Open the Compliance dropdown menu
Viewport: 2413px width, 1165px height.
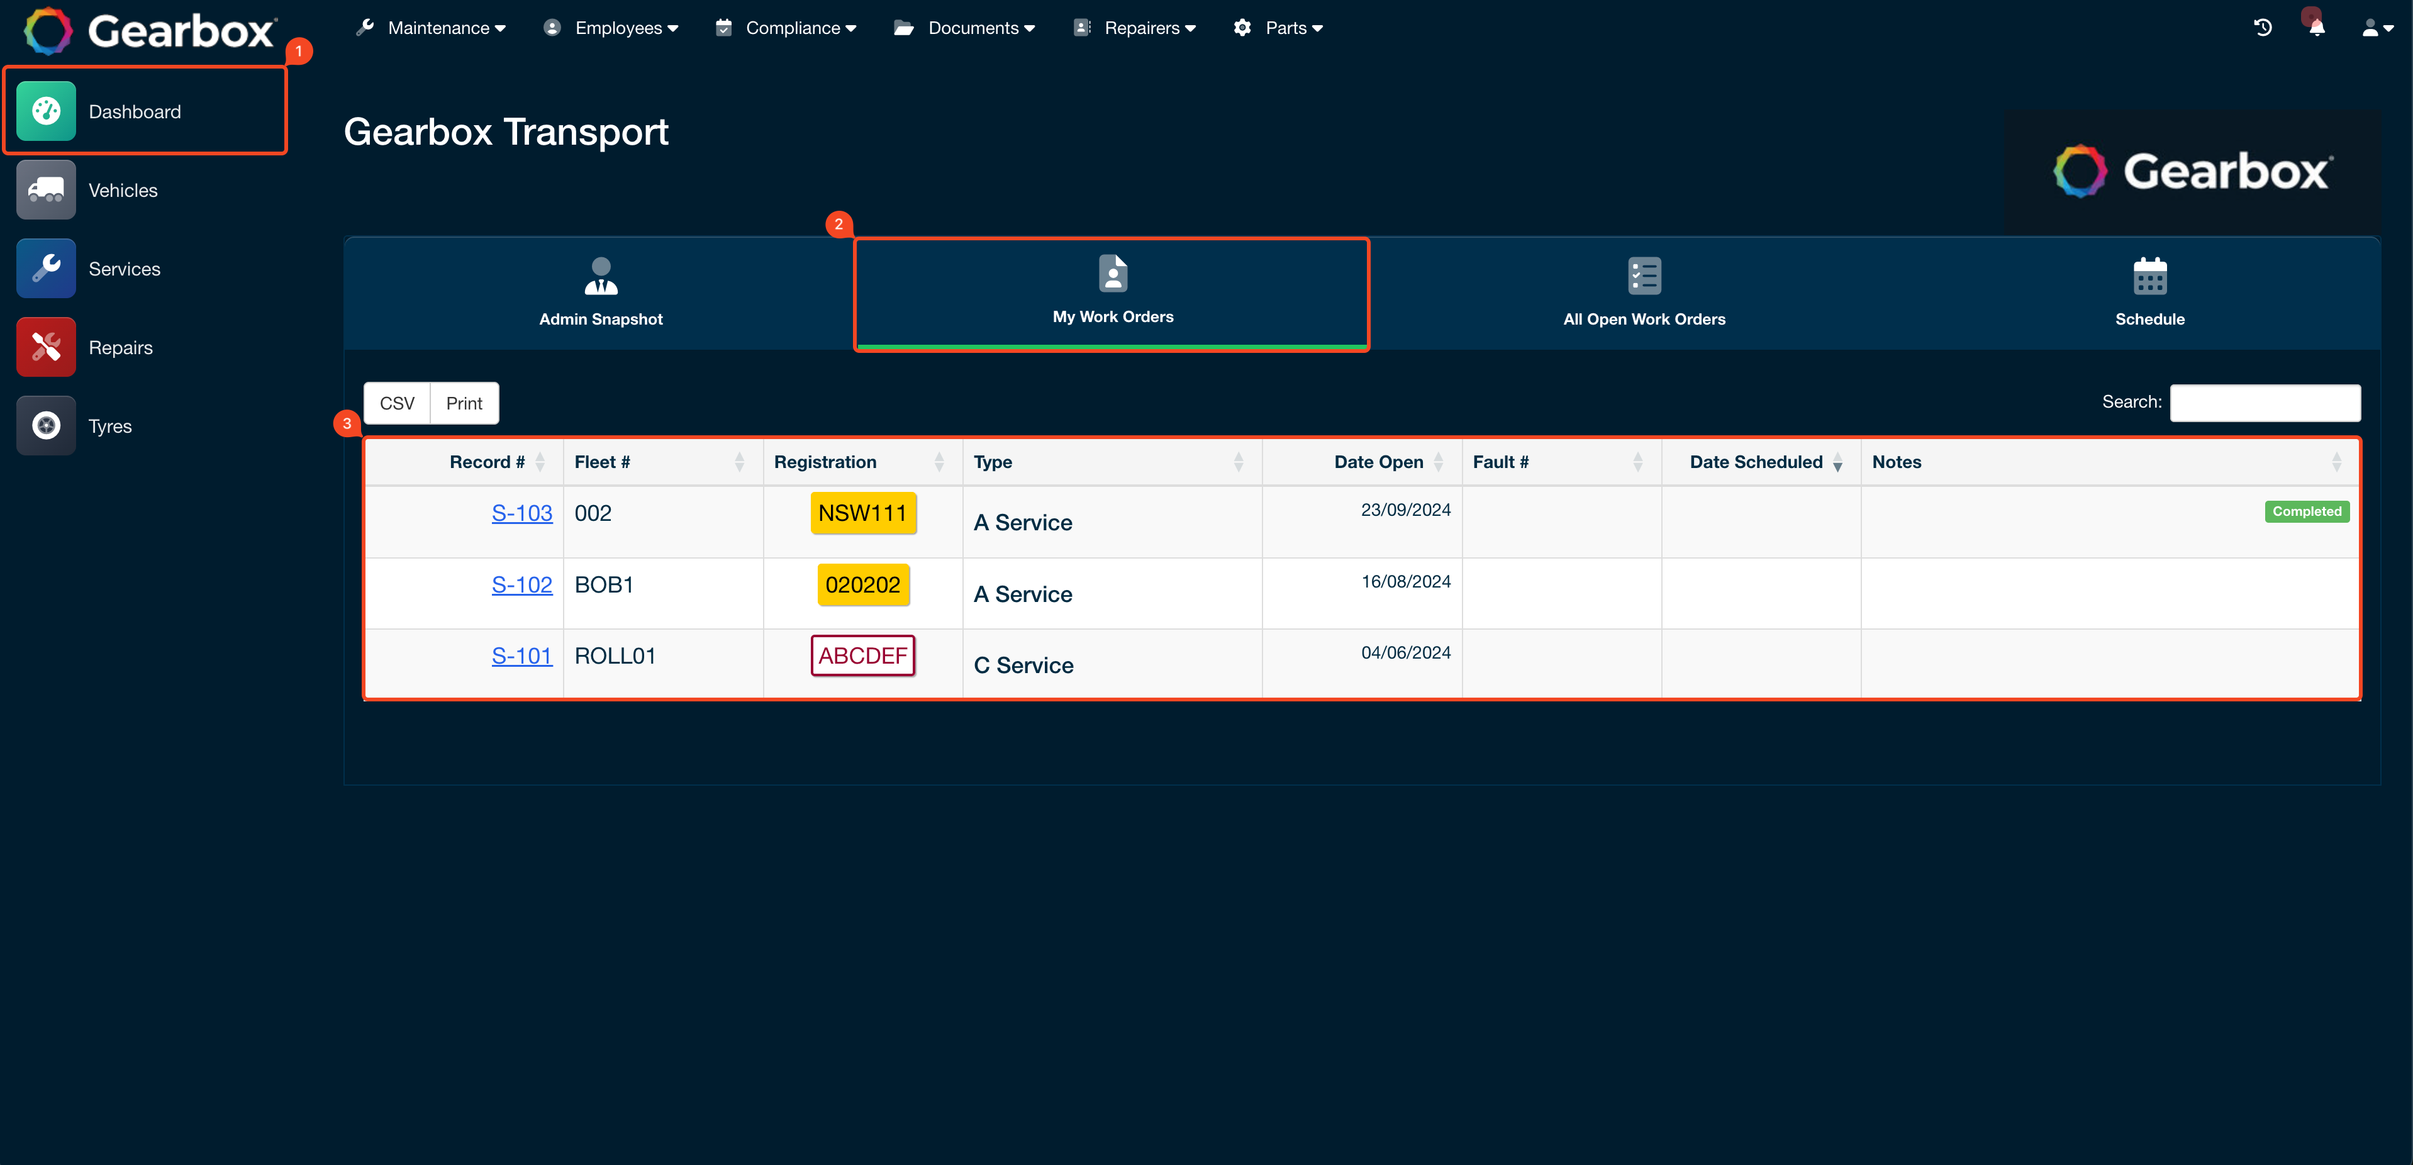786,28
